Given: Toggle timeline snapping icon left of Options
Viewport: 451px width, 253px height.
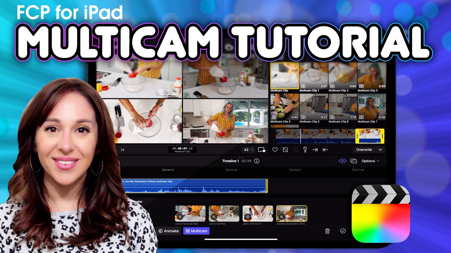Looking at the screenshot, I should point(342,161).
